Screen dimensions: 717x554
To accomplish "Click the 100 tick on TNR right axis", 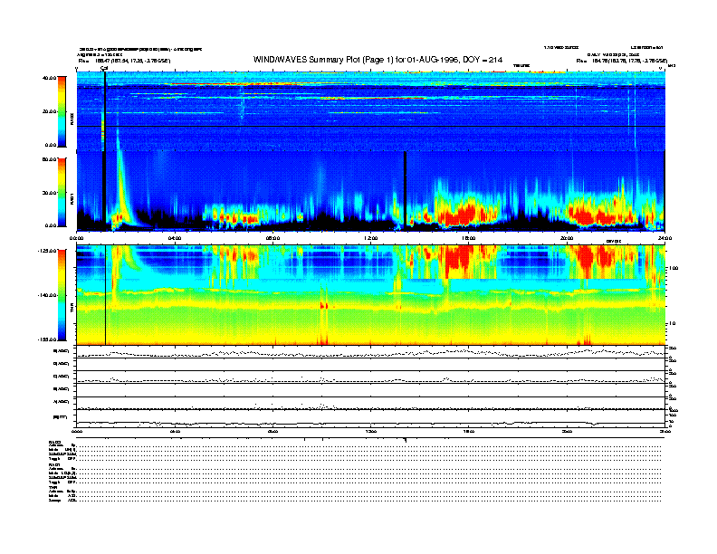I will click(x=674, y=268).
